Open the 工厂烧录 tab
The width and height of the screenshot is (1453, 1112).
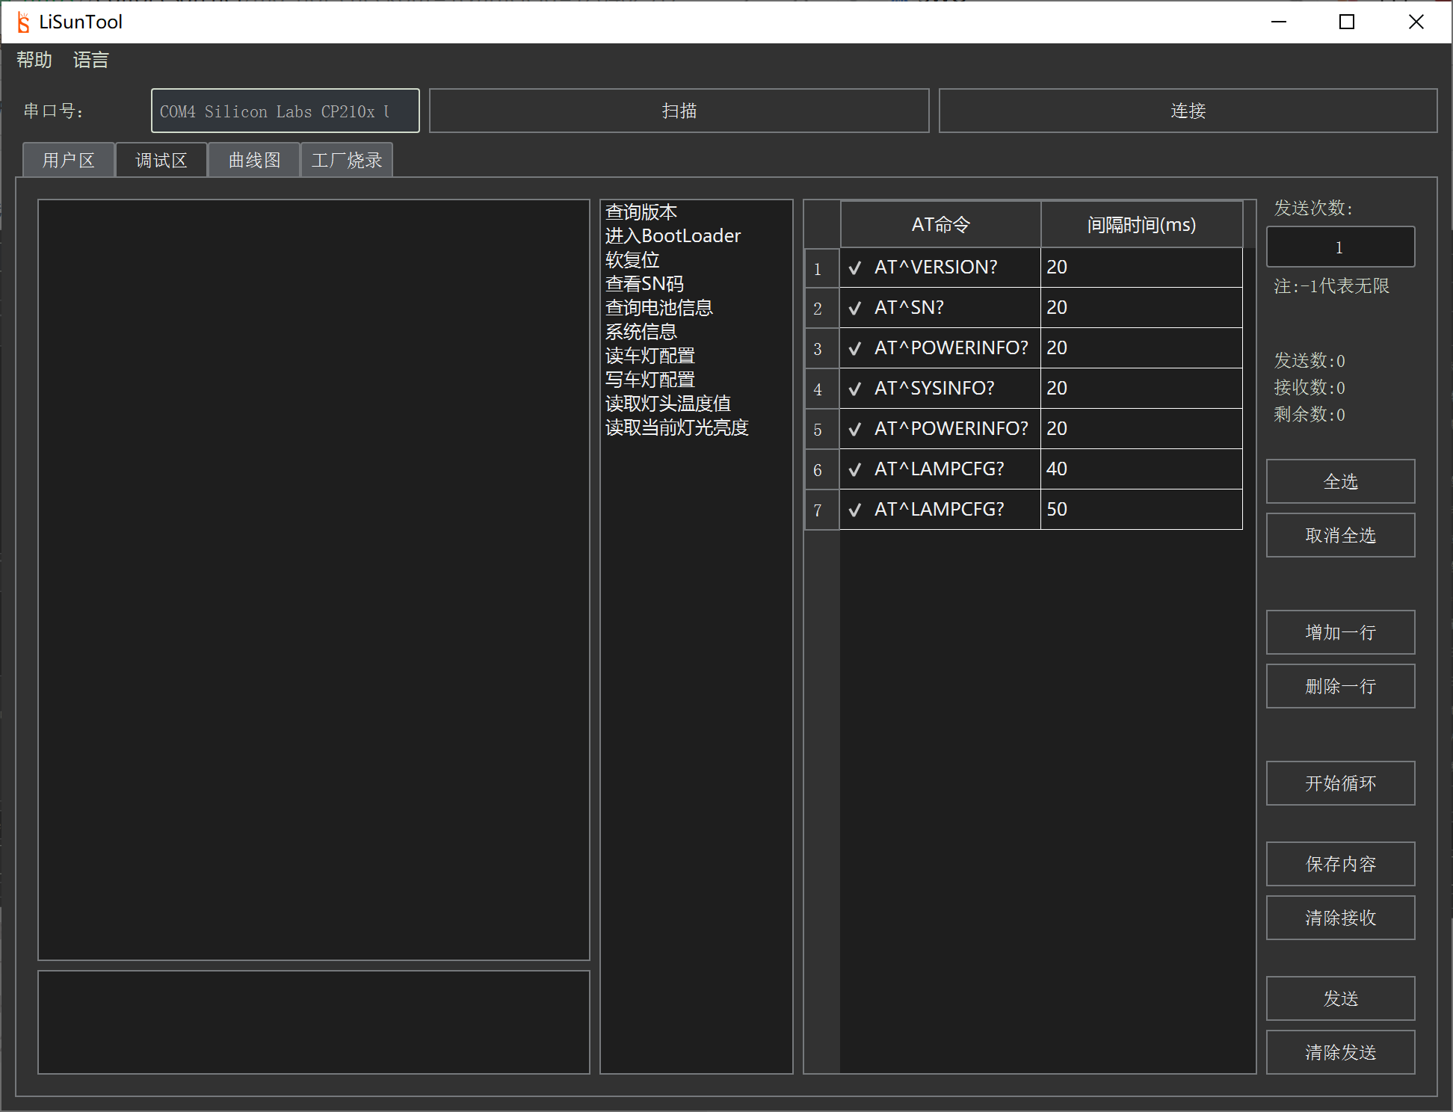pos(347,161)
